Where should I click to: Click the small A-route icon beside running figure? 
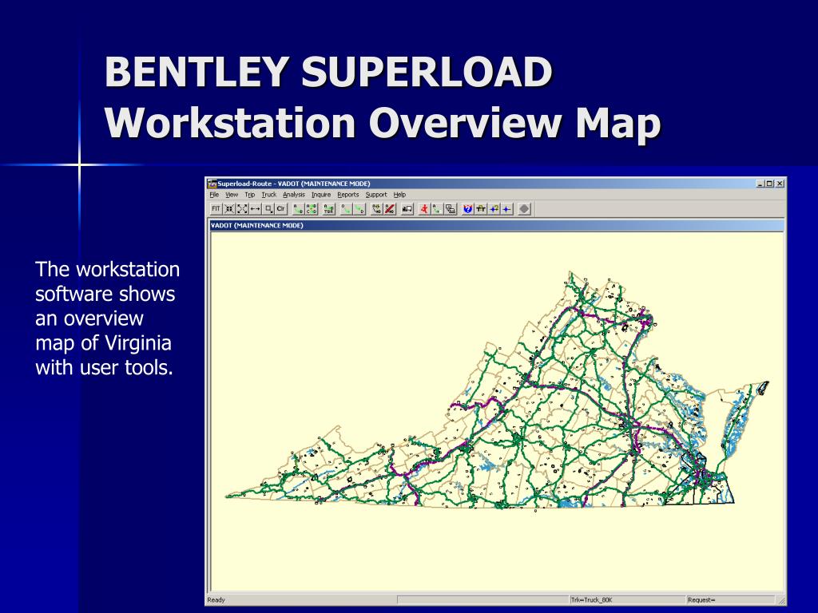coord(437,208)
